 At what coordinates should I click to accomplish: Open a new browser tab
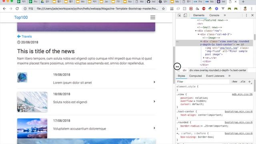[243, 2]
